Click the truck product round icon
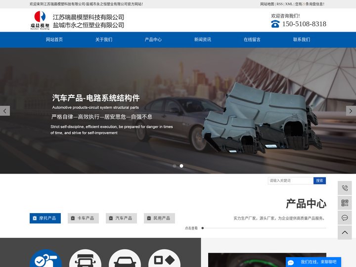The width and height of the screenshot is (356, 267). (x=86, y=259)
